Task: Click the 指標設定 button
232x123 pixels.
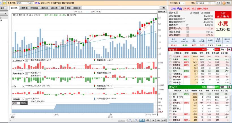Action: pos(162,12)
